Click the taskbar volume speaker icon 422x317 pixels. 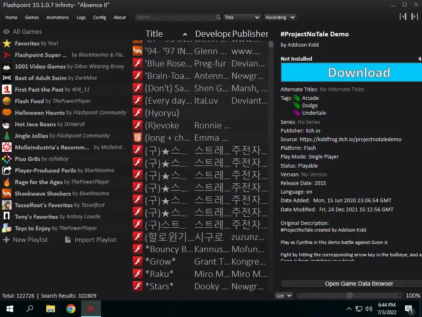pyautogui.click(x=369, y=309)
